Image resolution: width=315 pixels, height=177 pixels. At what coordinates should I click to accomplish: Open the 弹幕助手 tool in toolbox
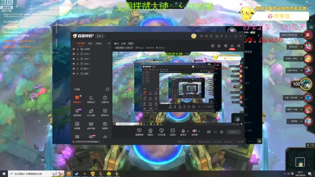77,99
